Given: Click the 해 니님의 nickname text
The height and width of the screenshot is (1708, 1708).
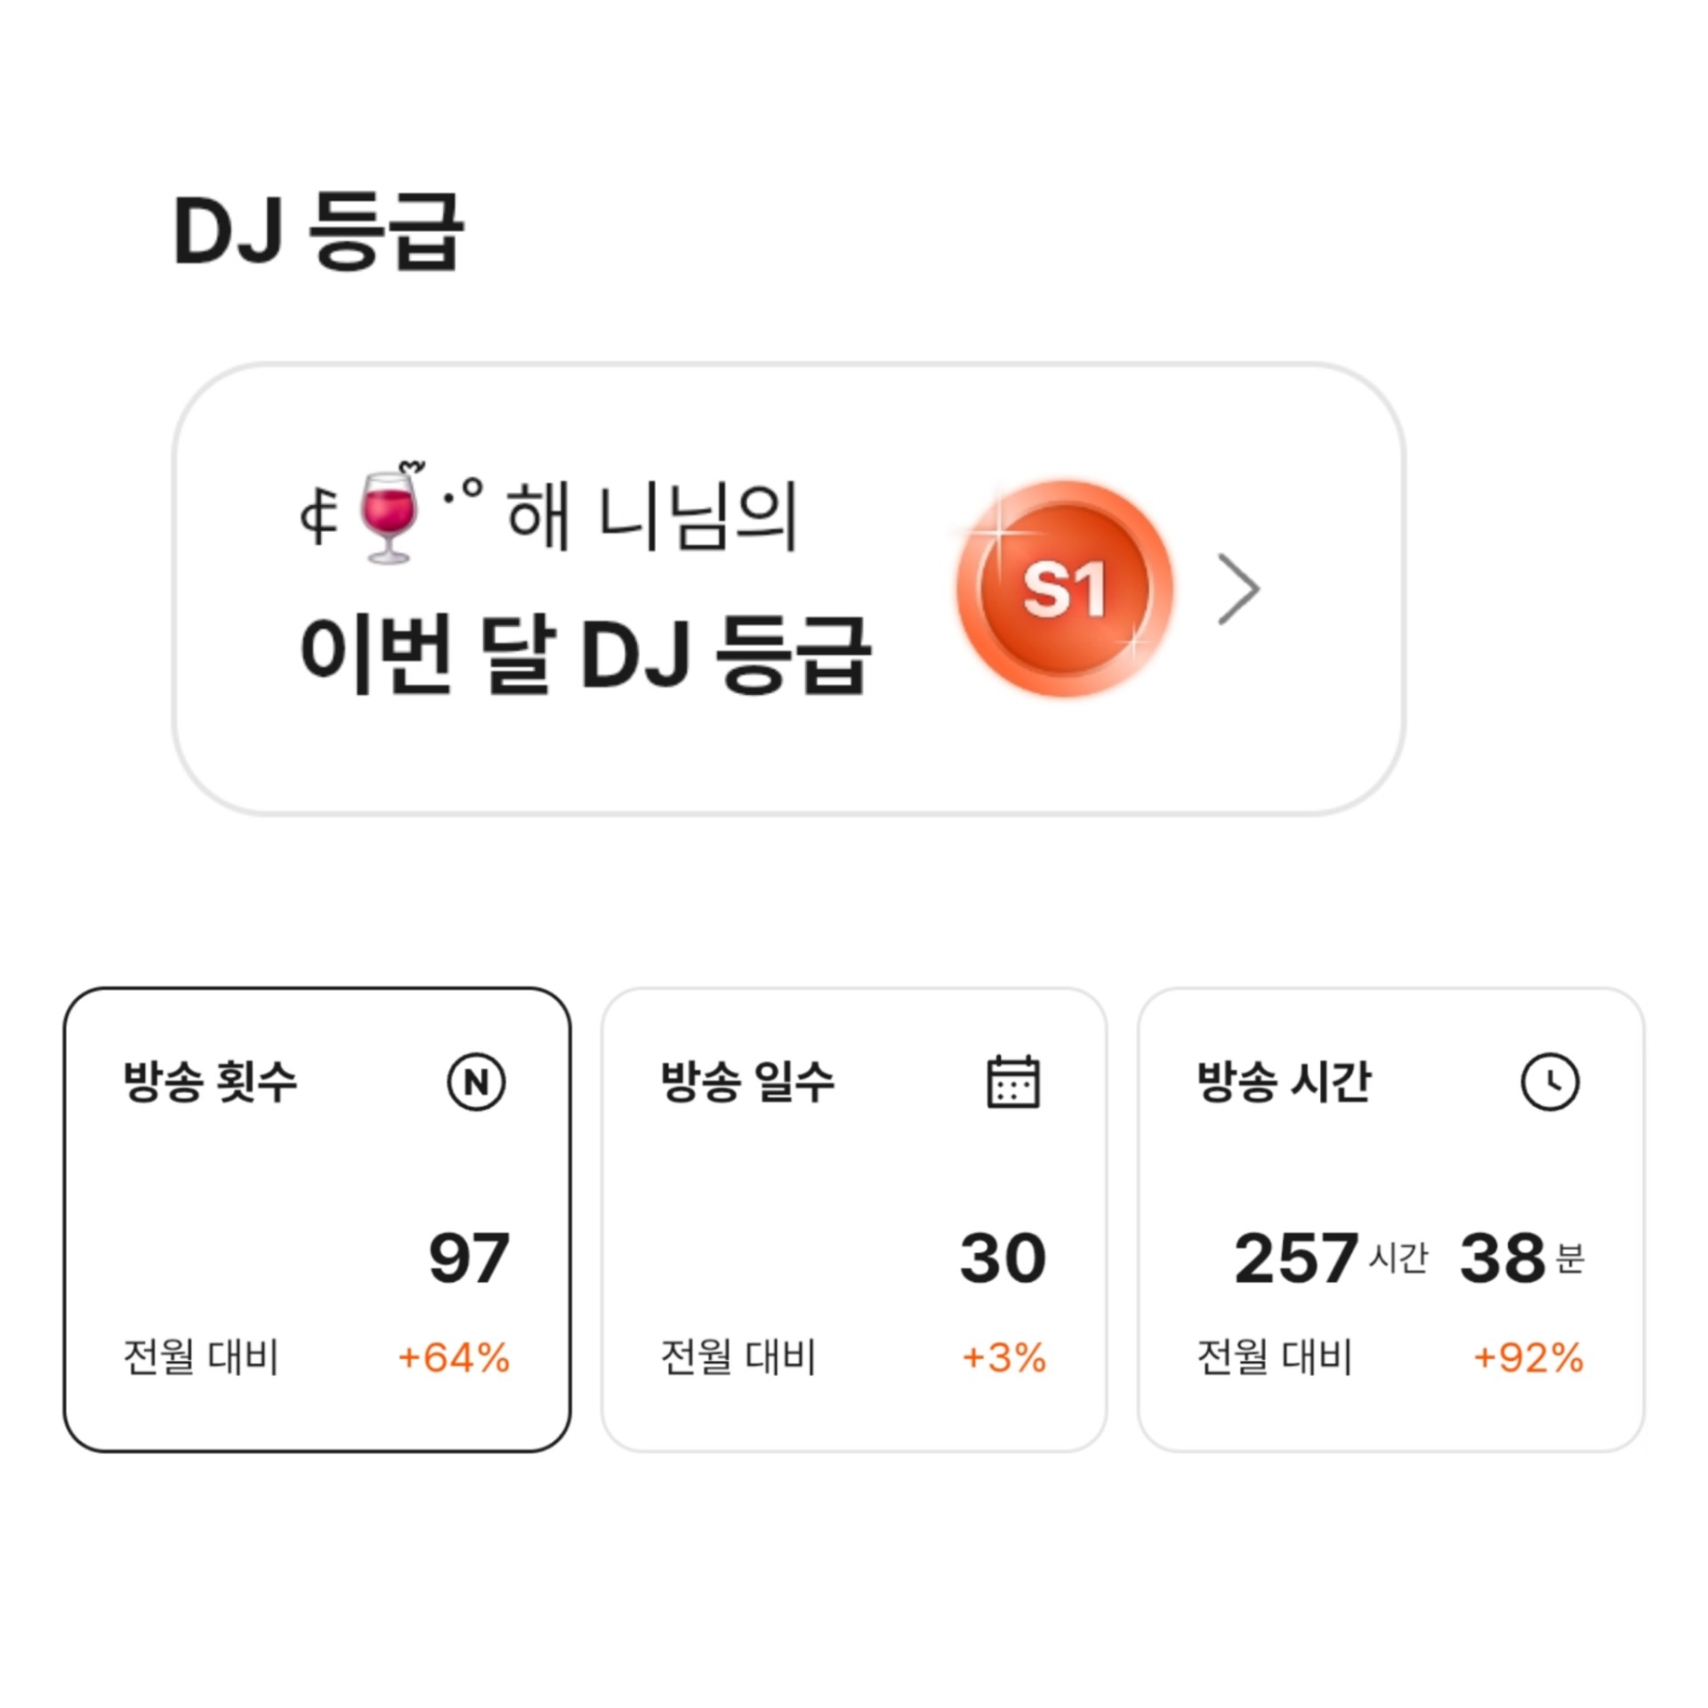Looking at the screenshot, I should tap(651, 516).
